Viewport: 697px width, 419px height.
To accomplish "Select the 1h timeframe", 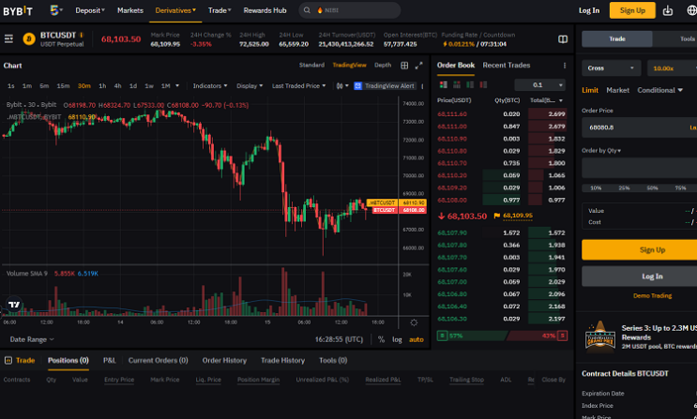I will pyautogui.click(x=102, y=85).
